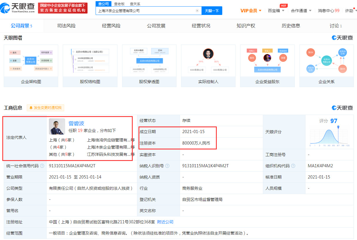Image resolution: width=357 pixels, height=240 pixels.
Task: Click the 统一社会信用代码 value 91310115MA1K4P4M2T
Action: 72,166
